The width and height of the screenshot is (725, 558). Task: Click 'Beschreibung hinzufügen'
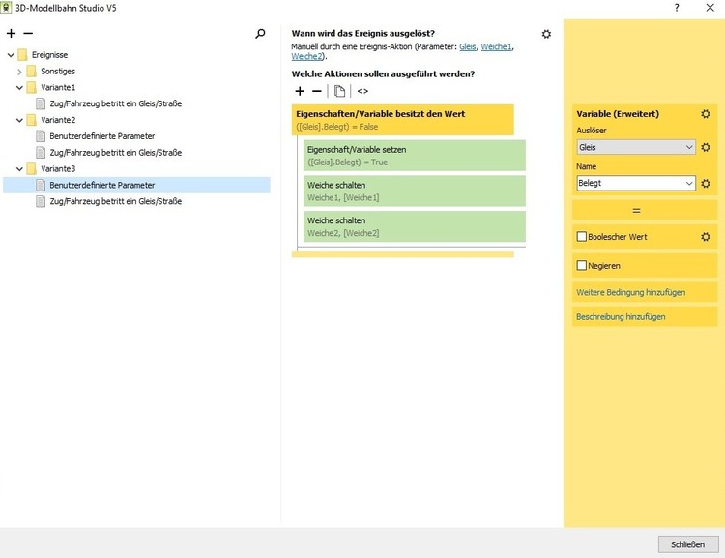point(621,317)
